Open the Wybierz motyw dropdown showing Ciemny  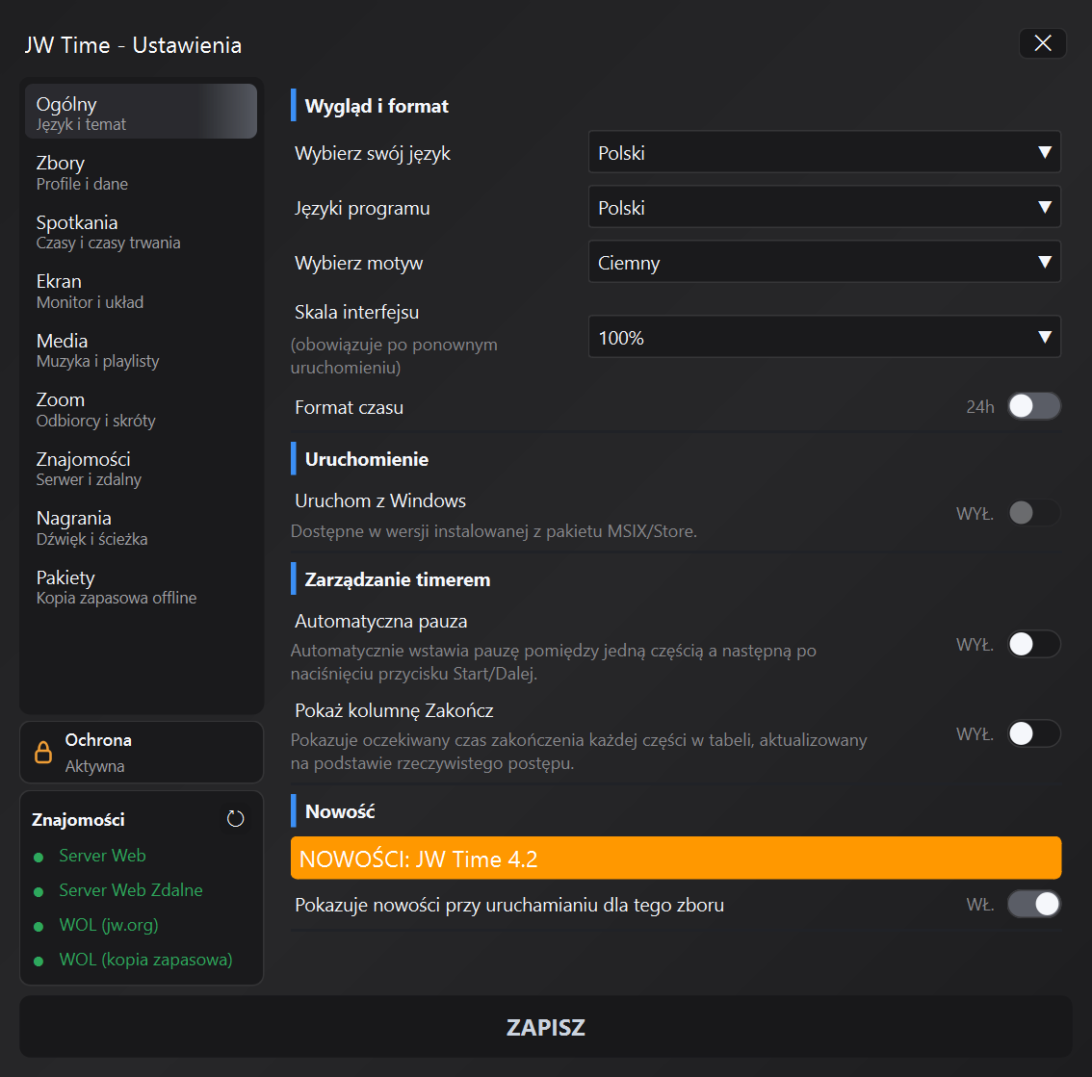(x=824, y=262)
